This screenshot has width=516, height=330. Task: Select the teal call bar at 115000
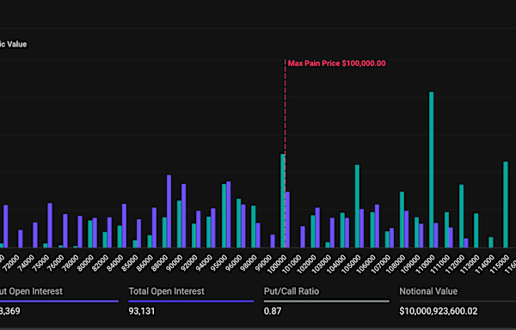coord(506,205)
